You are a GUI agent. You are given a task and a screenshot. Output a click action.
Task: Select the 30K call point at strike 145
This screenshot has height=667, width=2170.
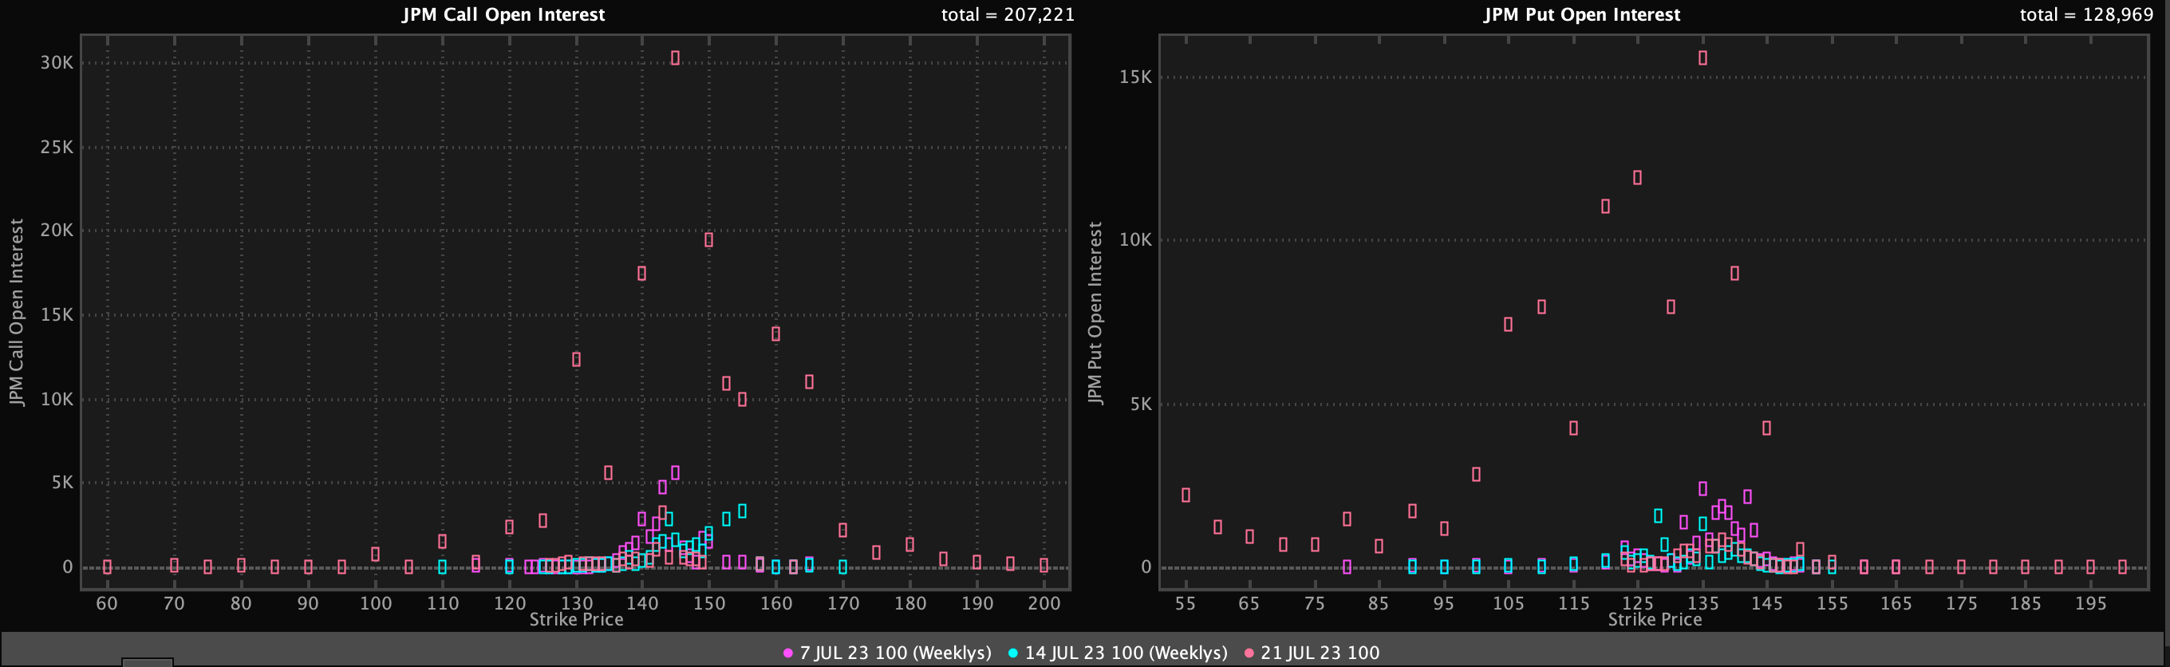tap(676, 58)
